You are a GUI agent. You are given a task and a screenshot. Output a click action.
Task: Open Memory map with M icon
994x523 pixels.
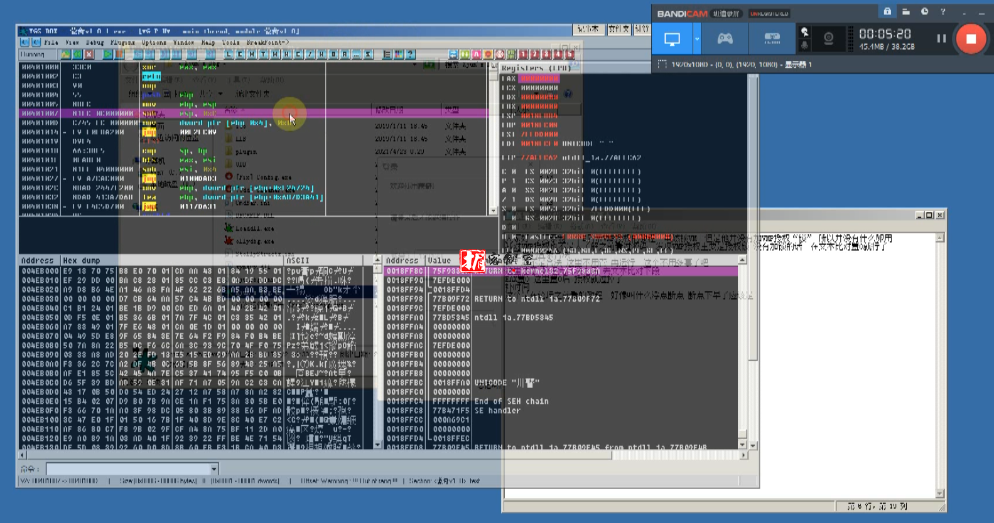252,55
